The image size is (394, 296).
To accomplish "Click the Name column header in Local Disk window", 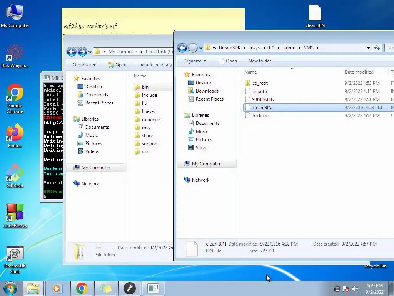I will [140, 76].
